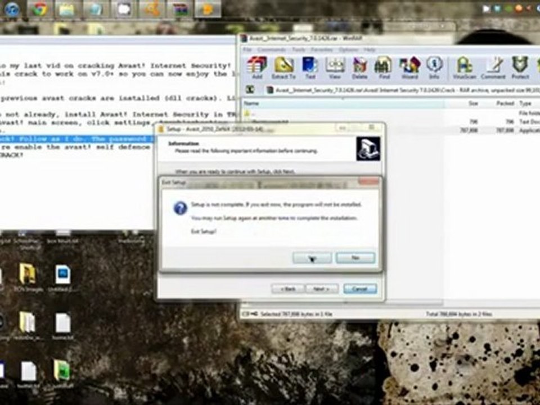Click the Delete icon in WinRAR toolbar

click(359, 67)
